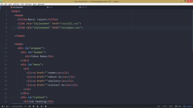The height and width of the screenshot is (108, 193).
Task: Click the vertical scrollbar of the editor
Action: (x=192, y=30)
